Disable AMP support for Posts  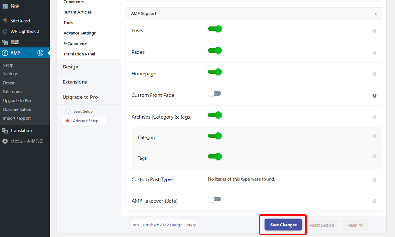214,29
